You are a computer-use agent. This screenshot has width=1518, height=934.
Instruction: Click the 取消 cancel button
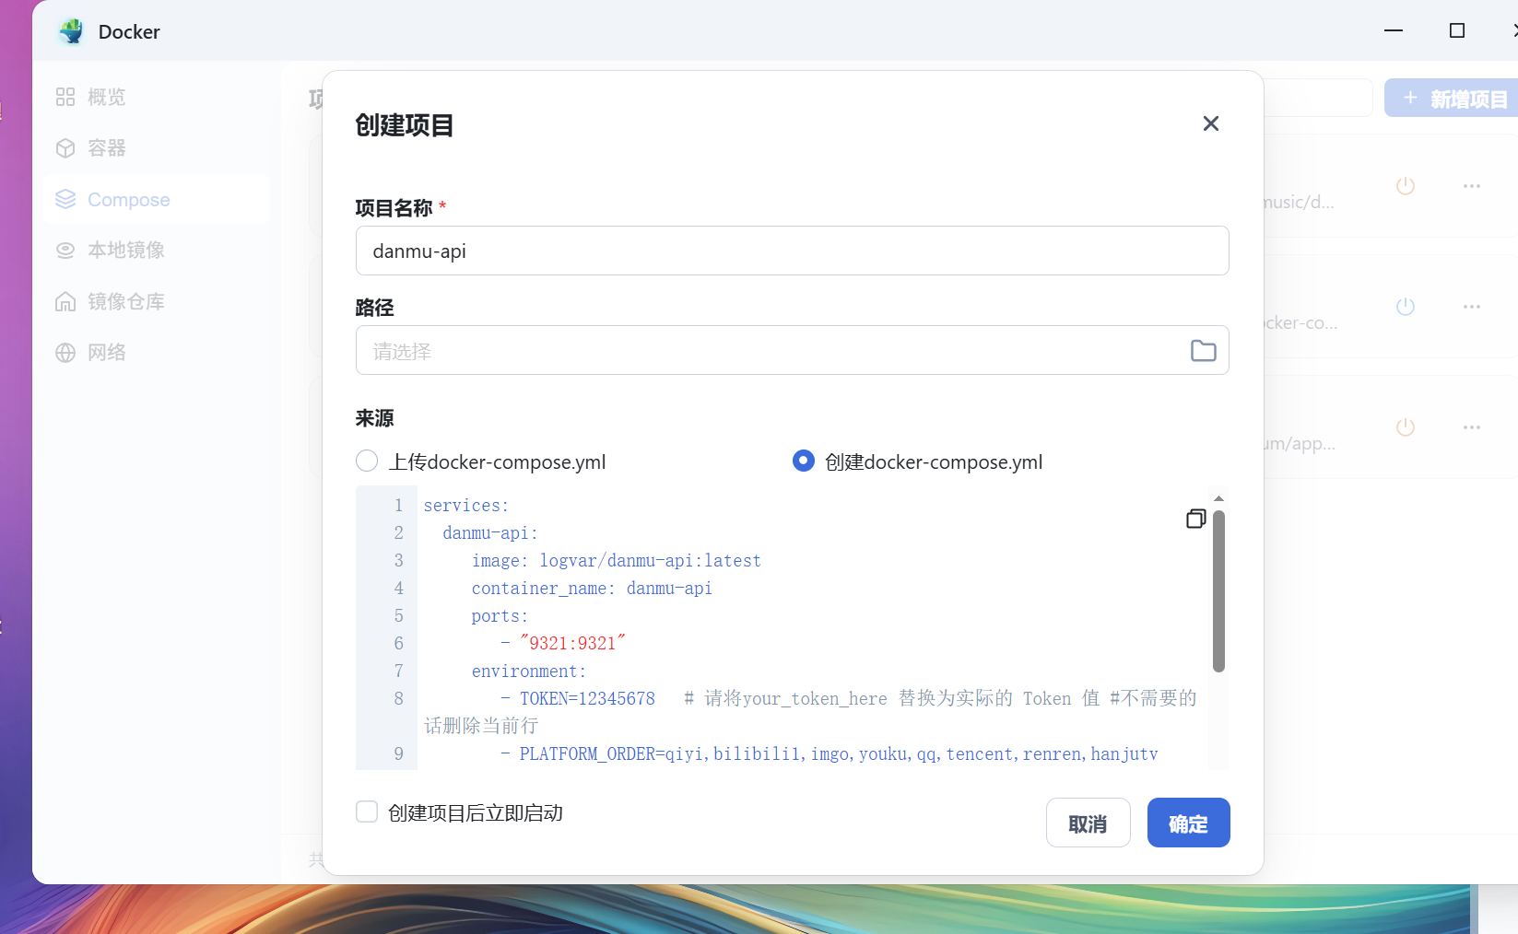1088,823
